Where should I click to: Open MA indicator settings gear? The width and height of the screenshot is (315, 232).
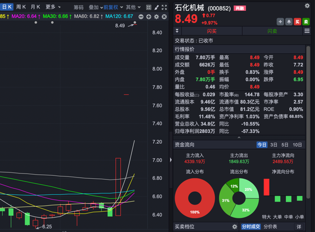click(156, 17)
